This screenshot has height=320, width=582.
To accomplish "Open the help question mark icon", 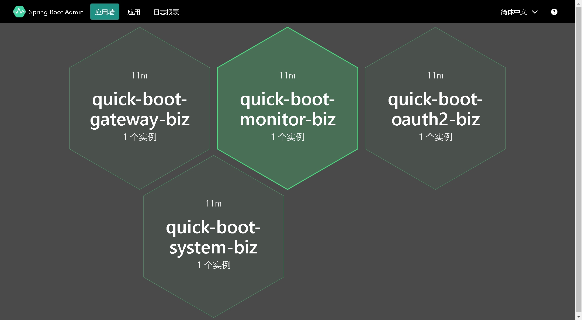I will coord(554,12).
